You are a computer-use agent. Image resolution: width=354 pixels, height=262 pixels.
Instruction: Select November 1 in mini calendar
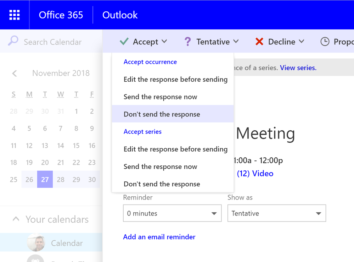click(76, 111)
